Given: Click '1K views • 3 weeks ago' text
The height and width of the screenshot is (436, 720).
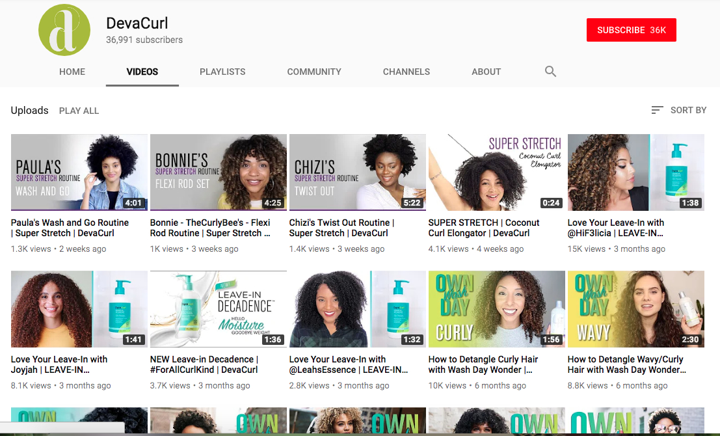Looking at the screenshot, I should [194, 249].
